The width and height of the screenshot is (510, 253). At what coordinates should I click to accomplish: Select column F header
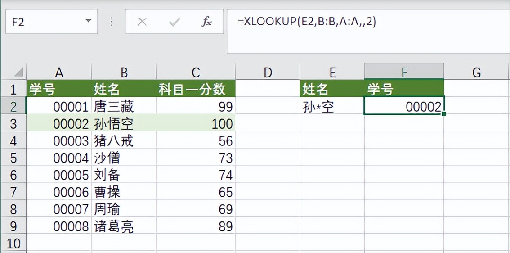[x=404, y=72]
